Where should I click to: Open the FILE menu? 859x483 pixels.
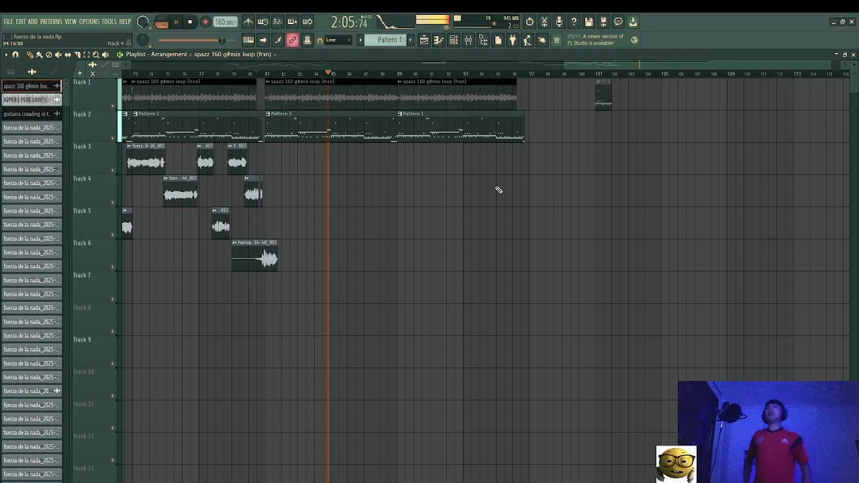click(x=8, y=21)
